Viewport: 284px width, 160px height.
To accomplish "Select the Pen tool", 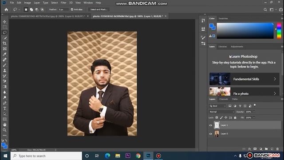I will [x=5, y=103].
